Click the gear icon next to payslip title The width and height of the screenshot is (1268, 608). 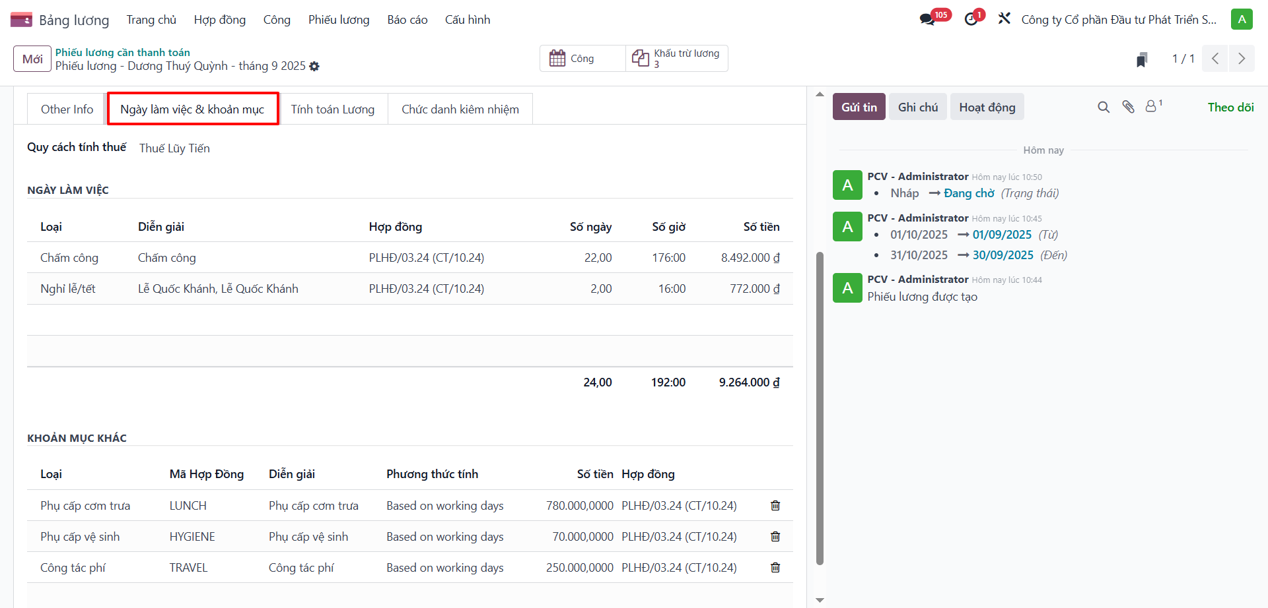(x=314, y=66)
